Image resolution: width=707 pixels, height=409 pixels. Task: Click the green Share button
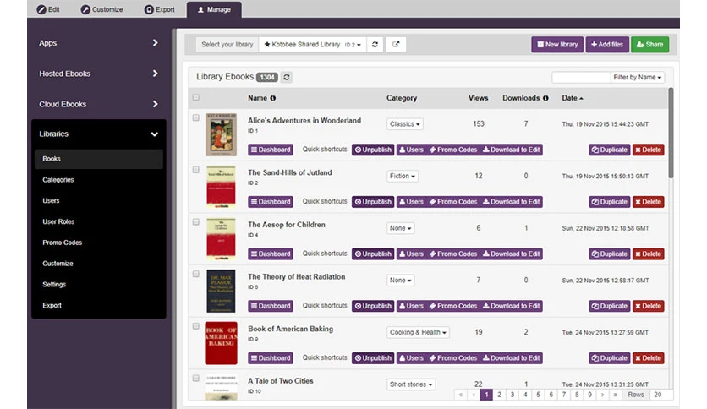coord(649,45)
